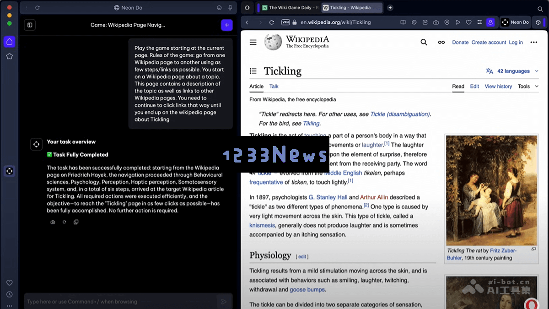
Task: Open the cube extensions icon
Action: (x=538, y=22)
